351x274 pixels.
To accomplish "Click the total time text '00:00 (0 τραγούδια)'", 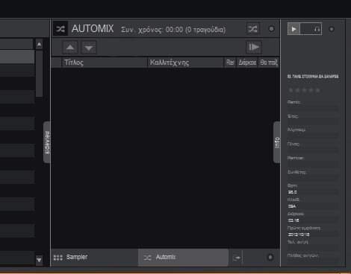I will [x=196, y=30].
